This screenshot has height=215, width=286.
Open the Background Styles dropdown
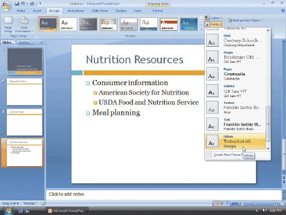coord(245,20)
